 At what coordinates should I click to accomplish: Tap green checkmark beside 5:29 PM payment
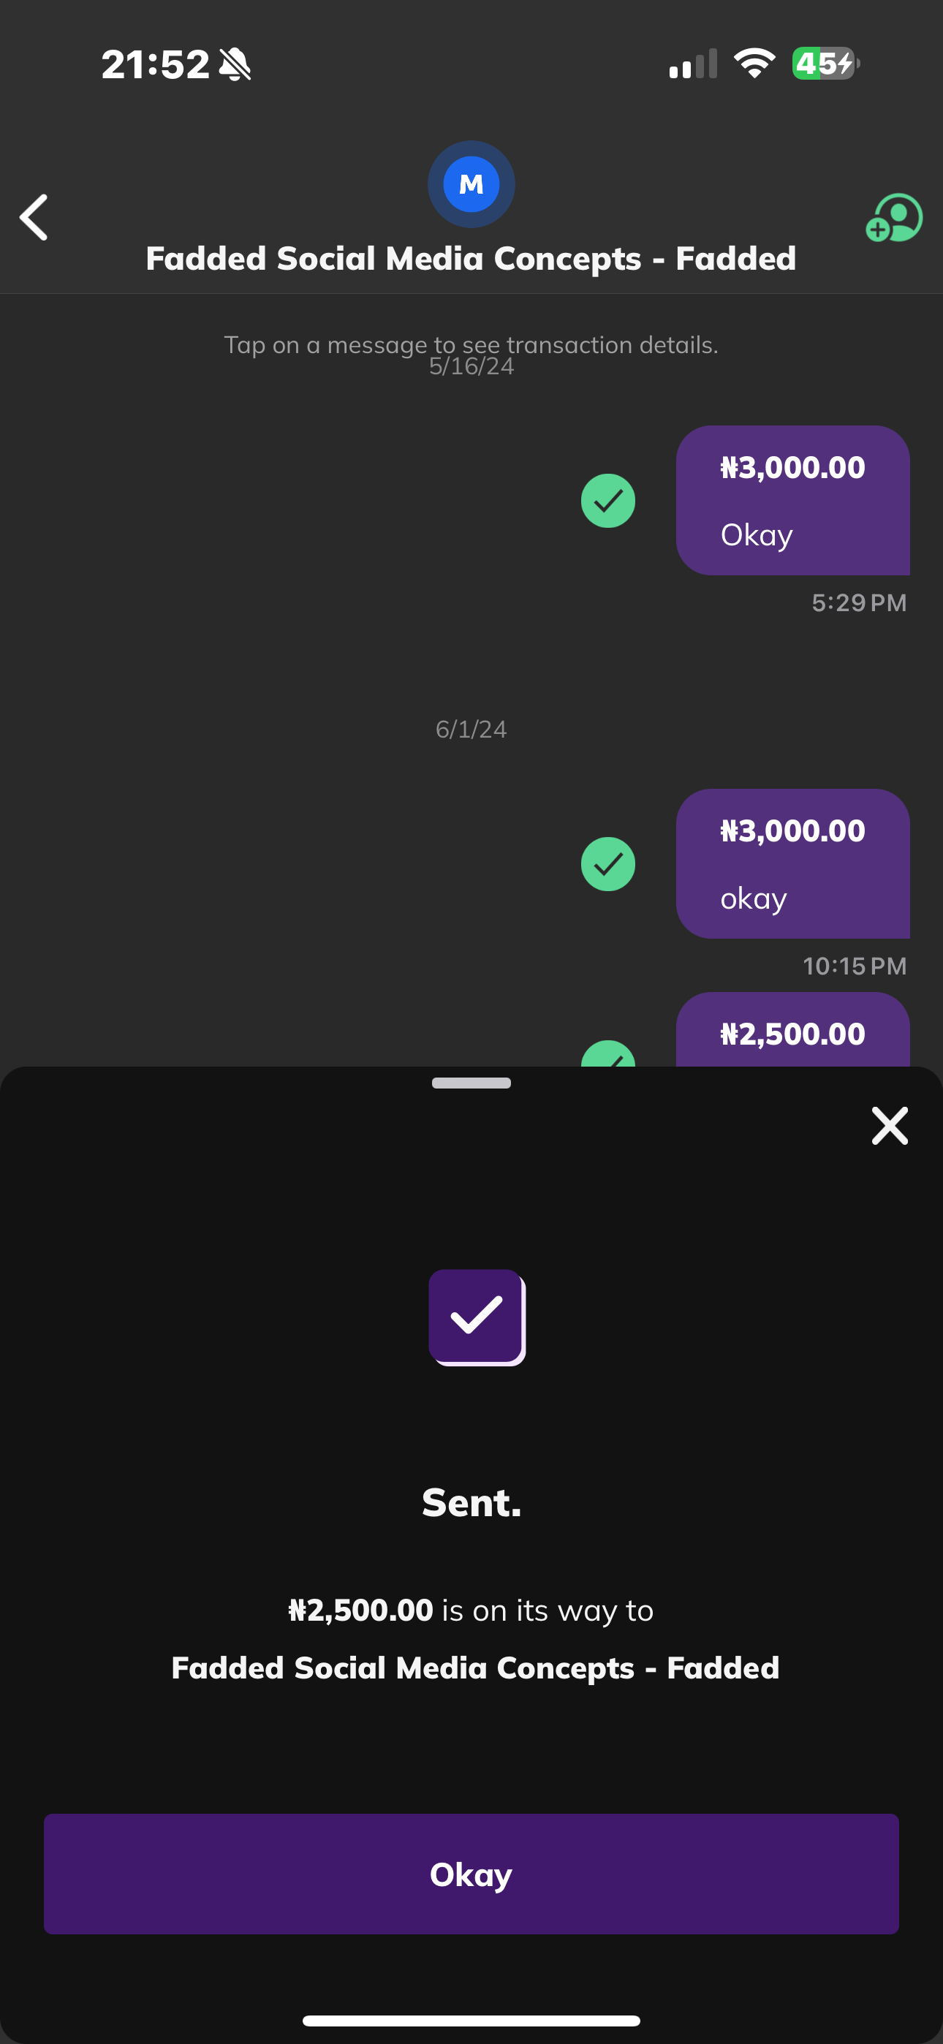coord(607,501)
